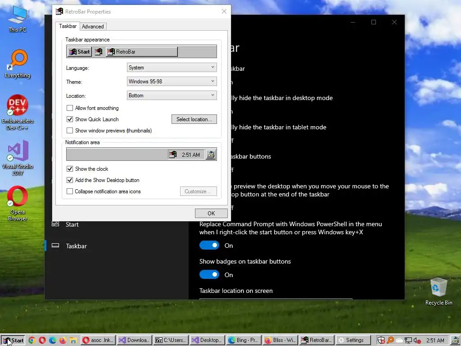Switch to the asoc .lnk Opera taskbar button
The image size is (461, 346).
pyautogui.click(x=98, y=341)
